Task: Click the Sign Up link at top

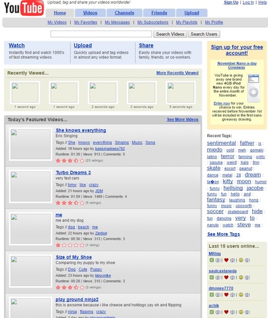Action: (x=231, y=3)
